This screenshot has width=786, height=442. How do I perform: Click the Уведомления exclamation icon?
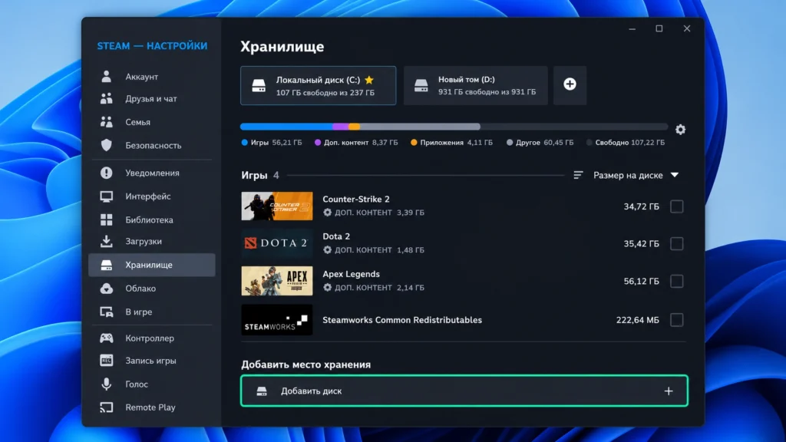point(106,173)
